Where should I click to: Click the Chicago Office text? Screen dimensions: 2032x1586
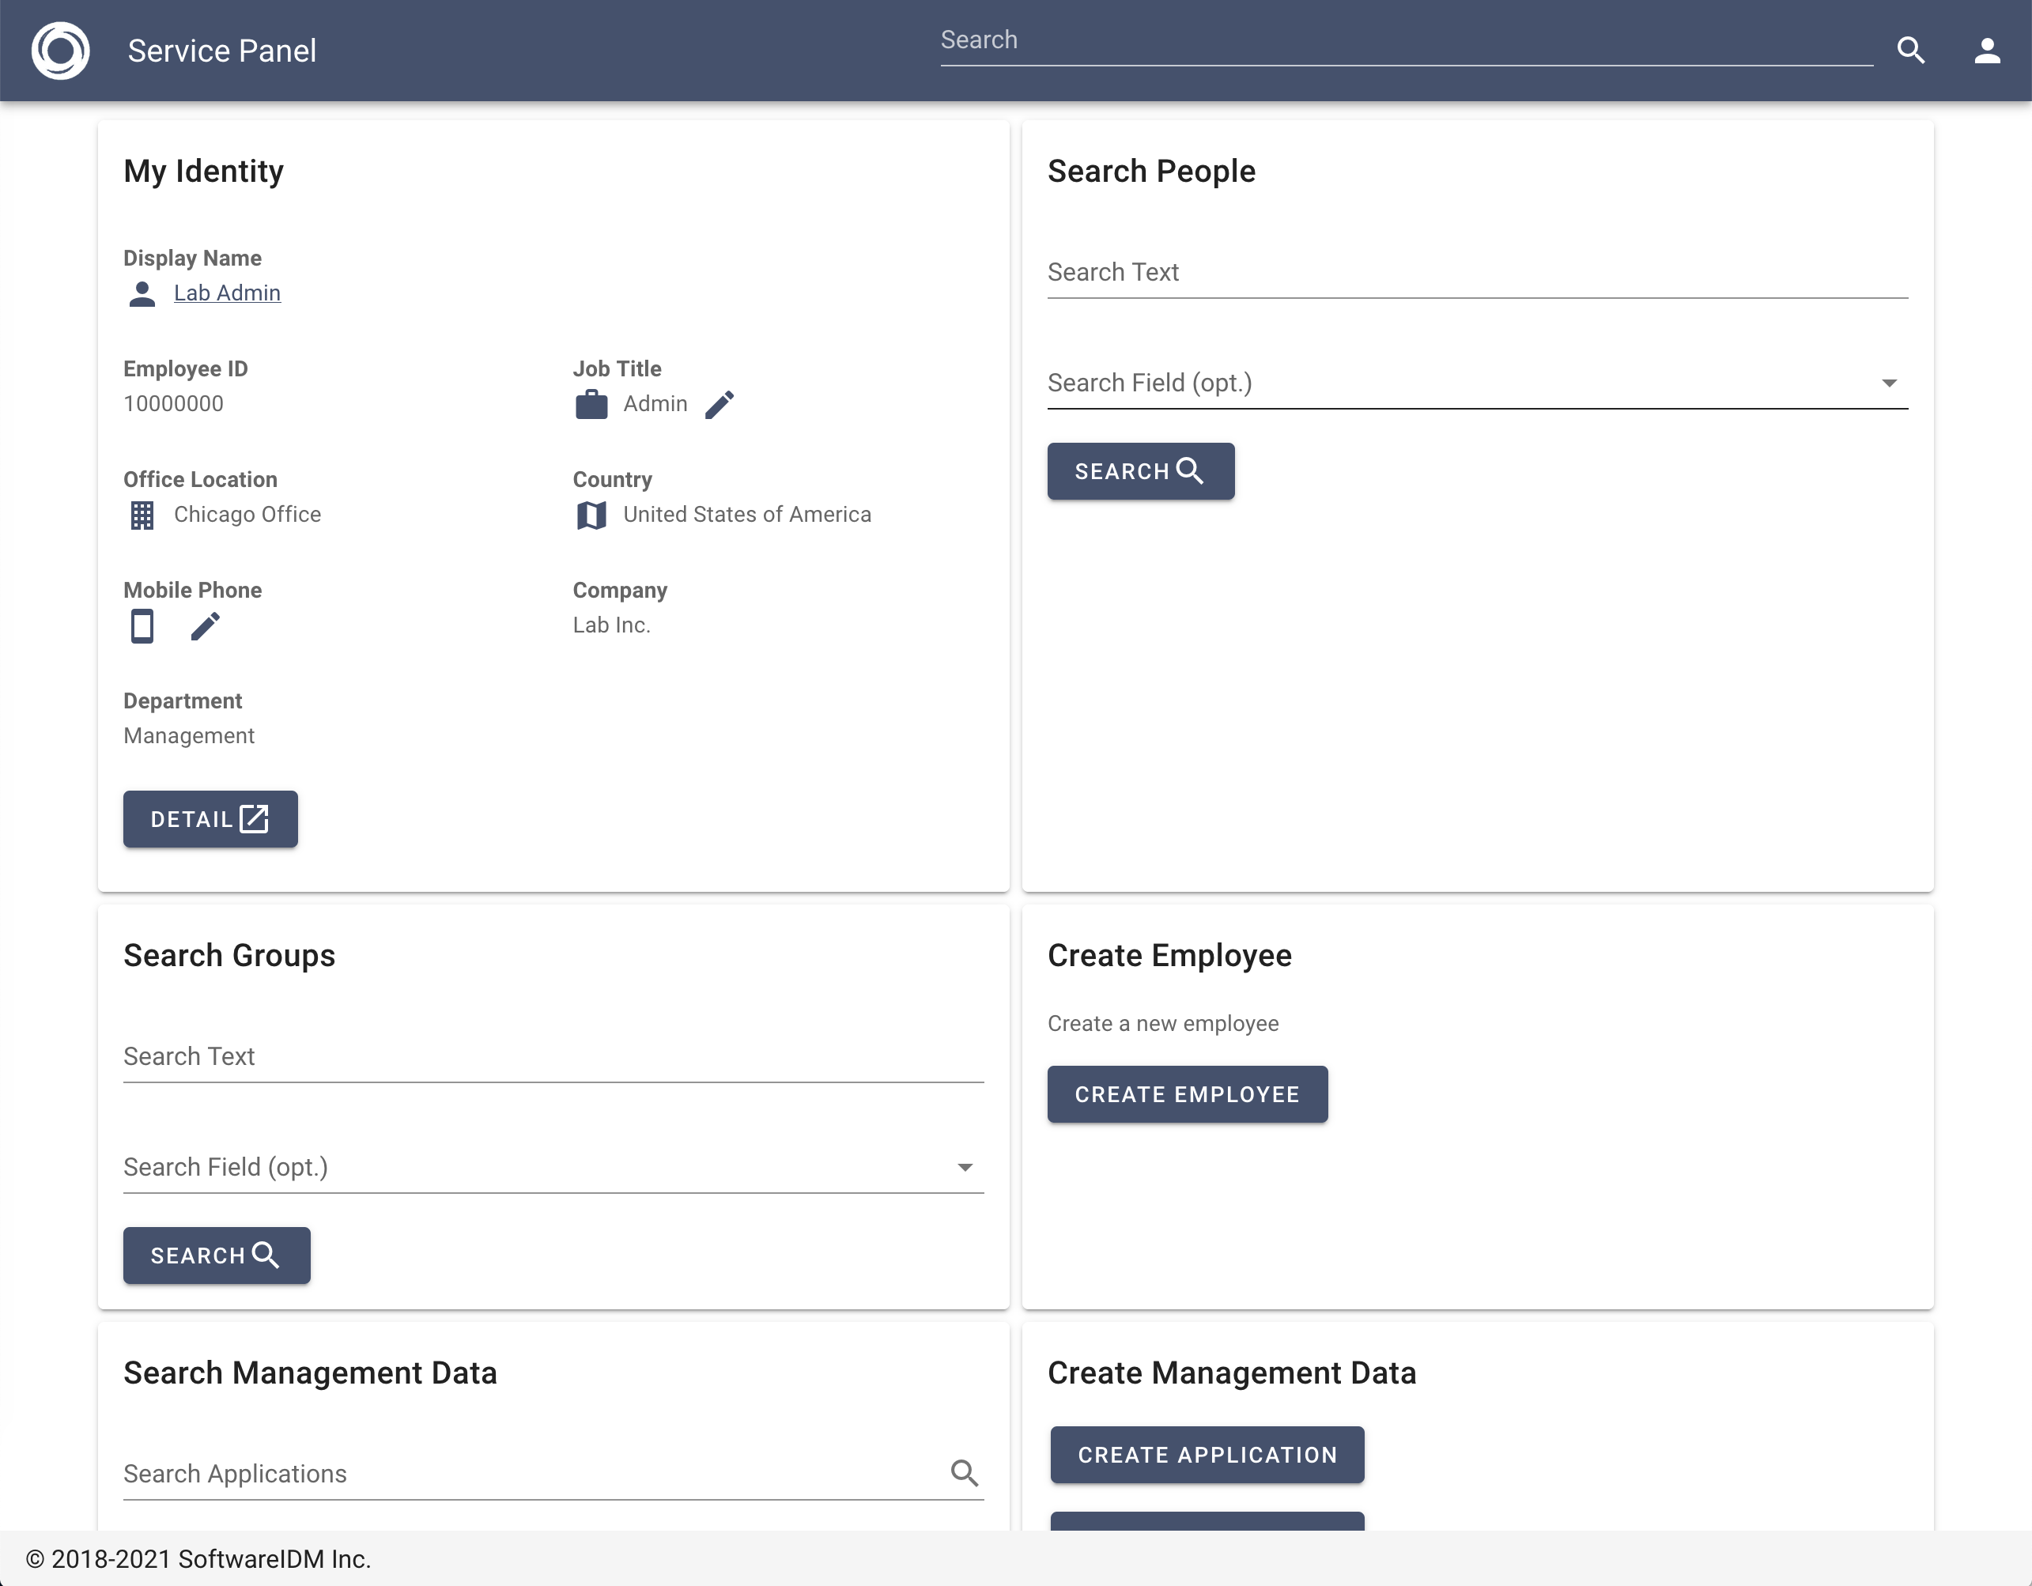(247, 515)
